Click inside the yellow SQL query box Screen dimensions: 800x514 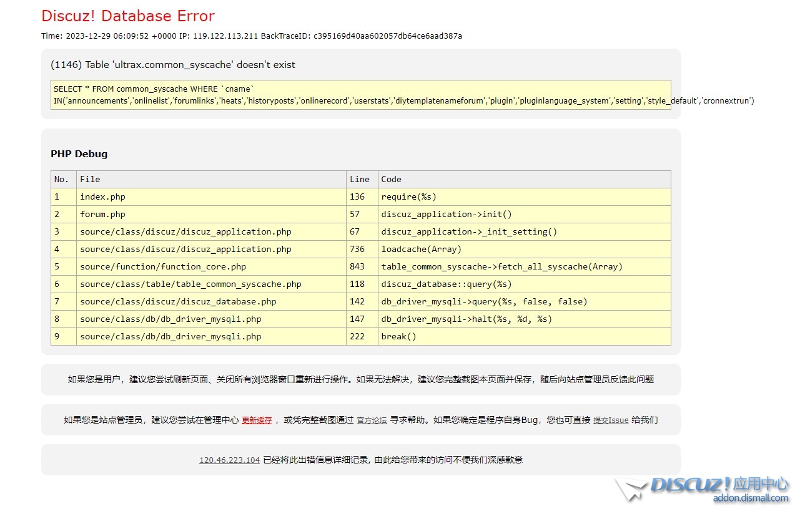(x=360, y=95)
